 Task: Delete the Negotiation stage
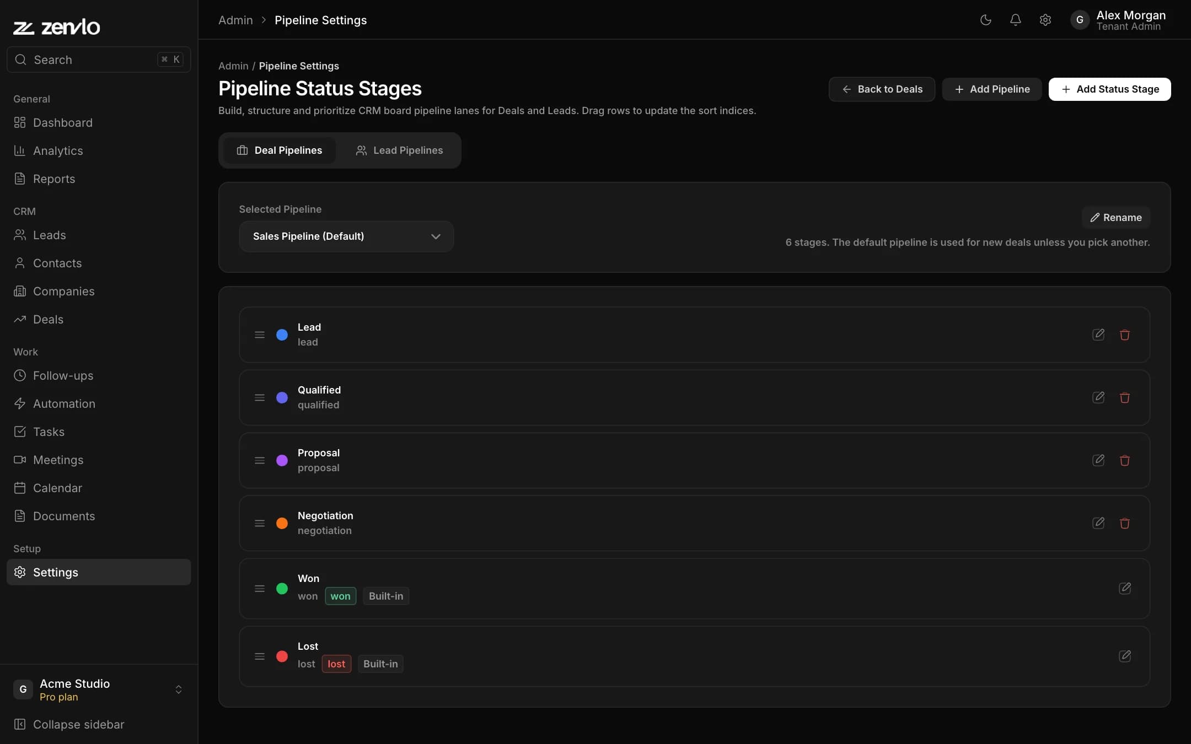pos(1125,523)
